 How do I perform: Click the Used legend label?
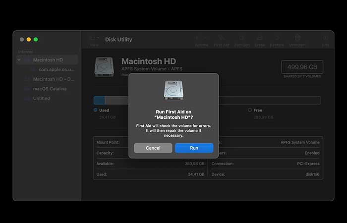[x=104, y=110]
